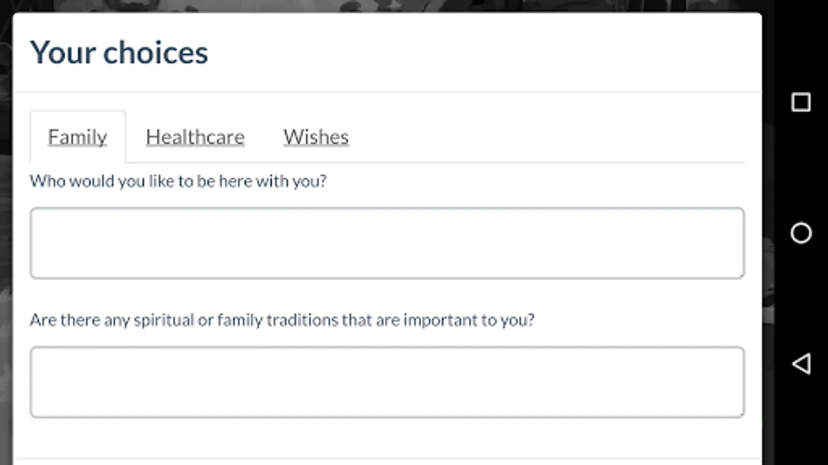
Task: Focus the 'Who would you like' text box
Action: 387,243
